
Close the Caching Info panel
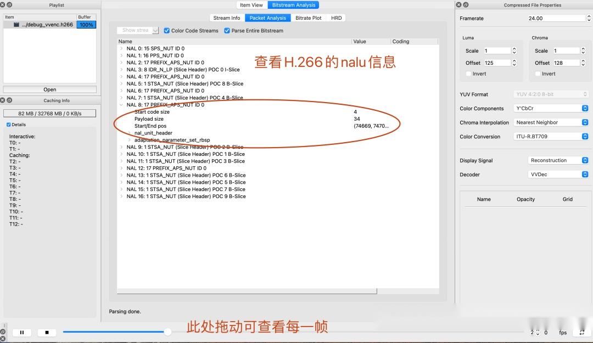pos(3,100)
